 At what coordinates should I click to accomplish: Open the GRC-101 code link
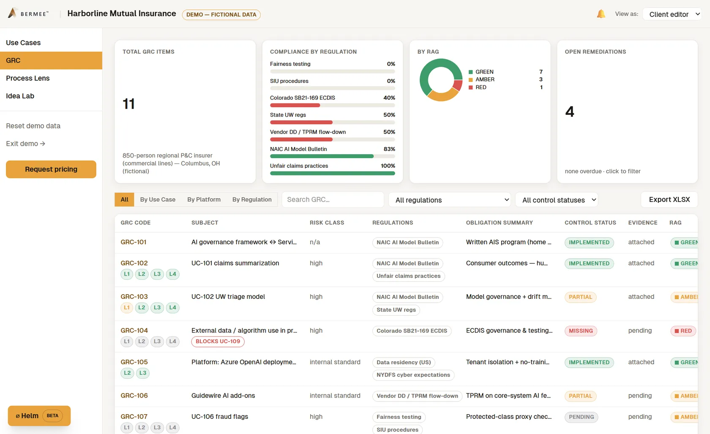134,242
